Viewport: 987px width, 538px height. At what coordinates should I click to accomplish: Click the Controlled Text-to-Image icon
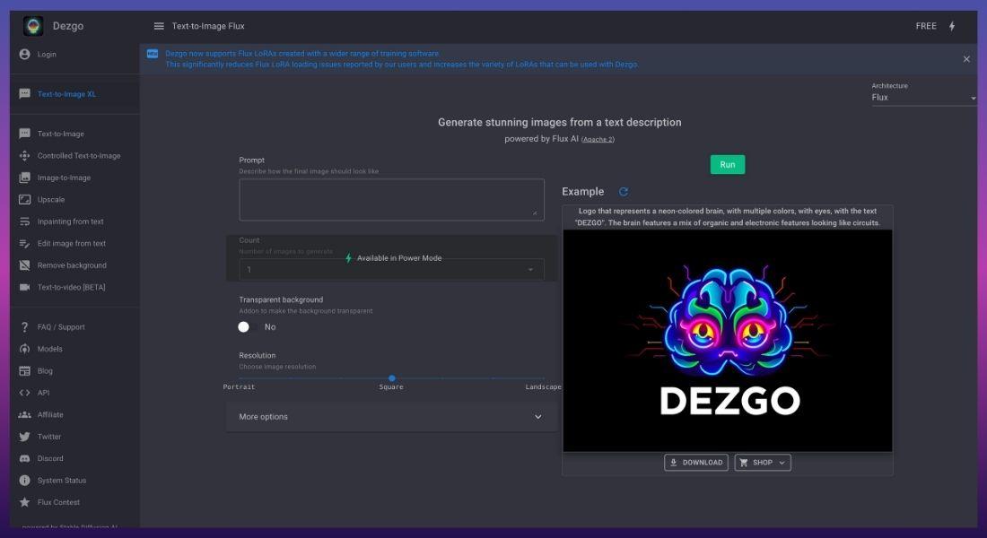coord(24,155)
